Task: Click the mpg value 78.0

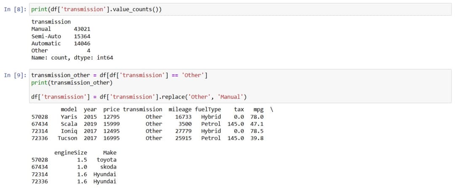Action: tap(257, 117)
